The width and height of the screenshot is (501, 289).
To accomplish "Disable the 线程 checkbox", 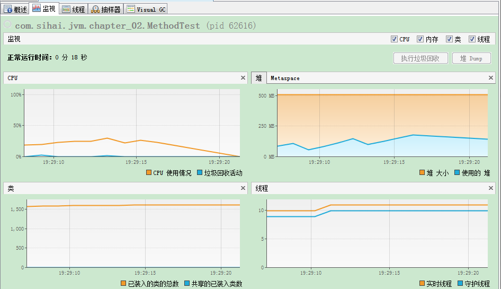I will pyautogui.click(x=472, y=39).
